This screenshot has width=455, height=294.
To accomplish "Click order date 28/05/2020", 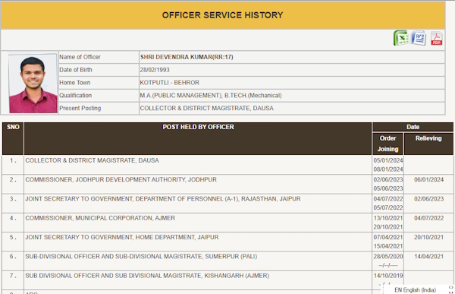I will [x=388, y=257].
